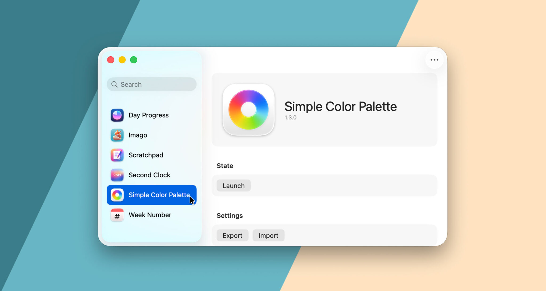
Task: Click the search magnifying glass icon
Action: click(x=114, y=84)
